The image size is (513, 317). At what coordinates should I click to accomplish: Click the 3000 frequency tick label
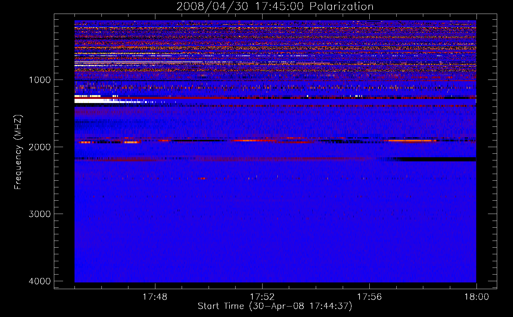pyautogui.click(x=40, y=214)
